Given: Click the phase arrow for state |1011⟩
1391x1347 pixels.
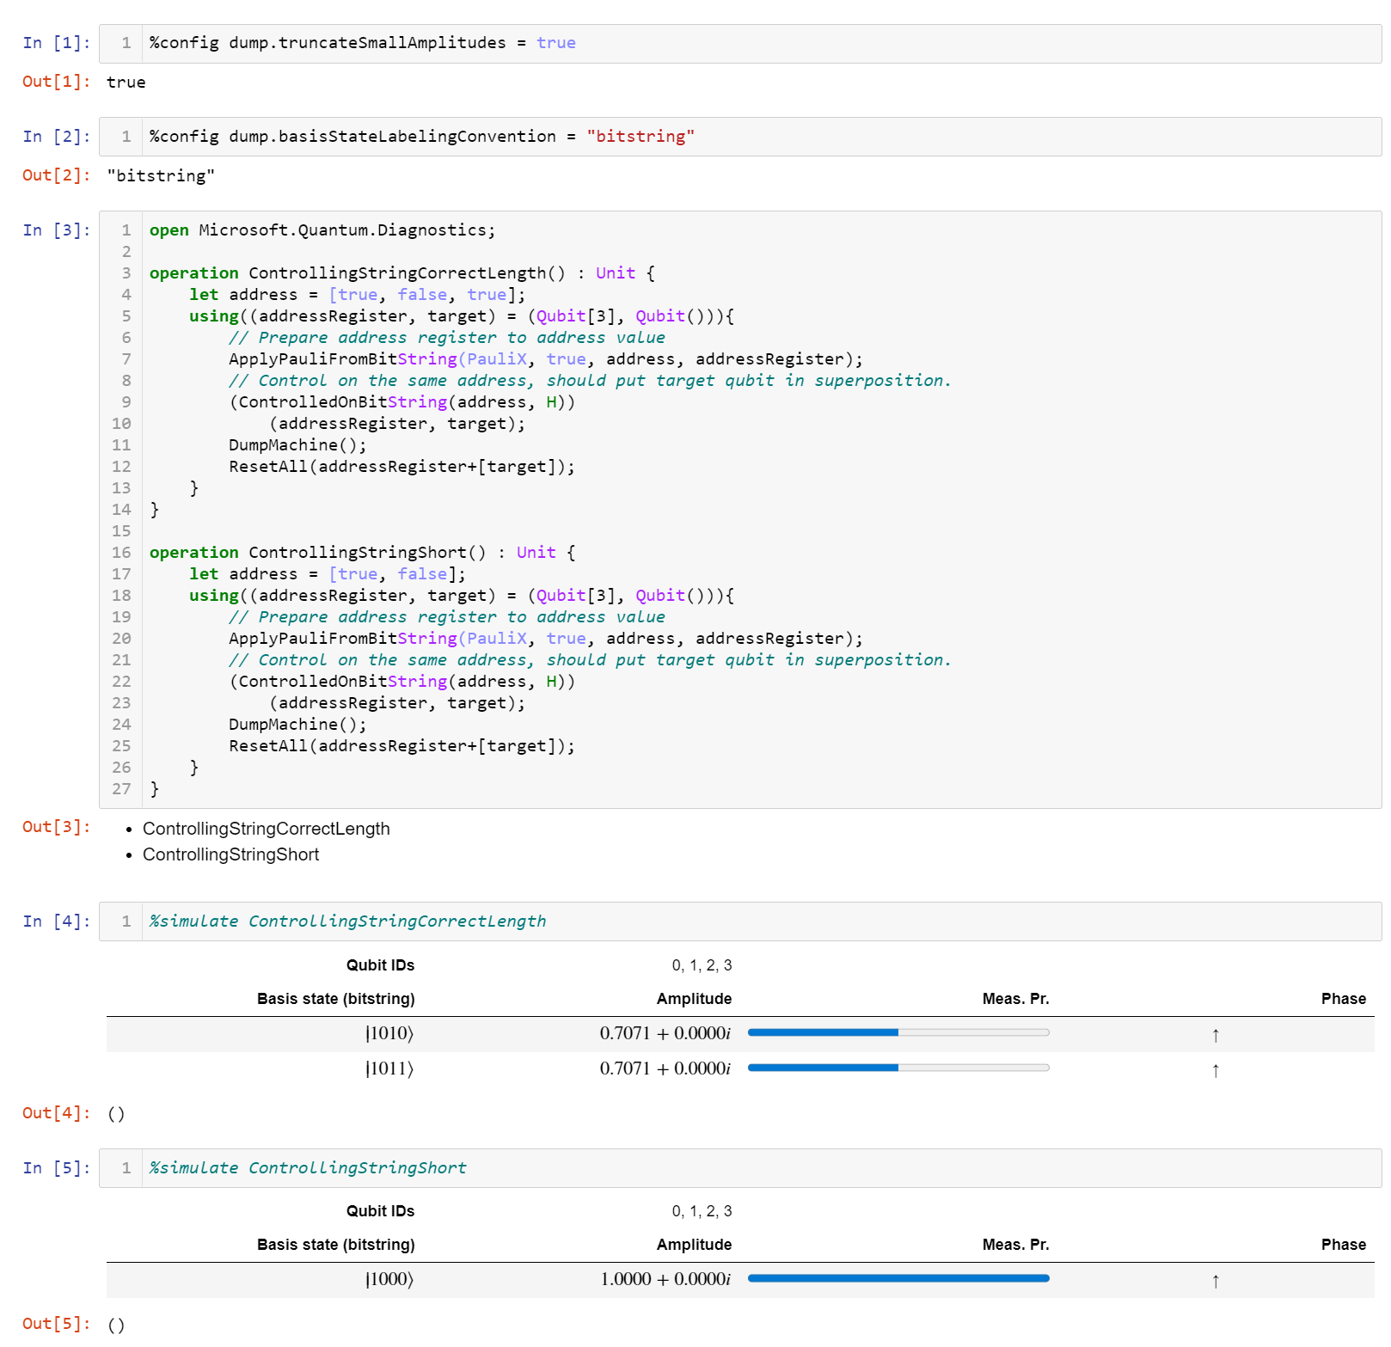Looking at the screenshot, I should tap(1216, 1070).
